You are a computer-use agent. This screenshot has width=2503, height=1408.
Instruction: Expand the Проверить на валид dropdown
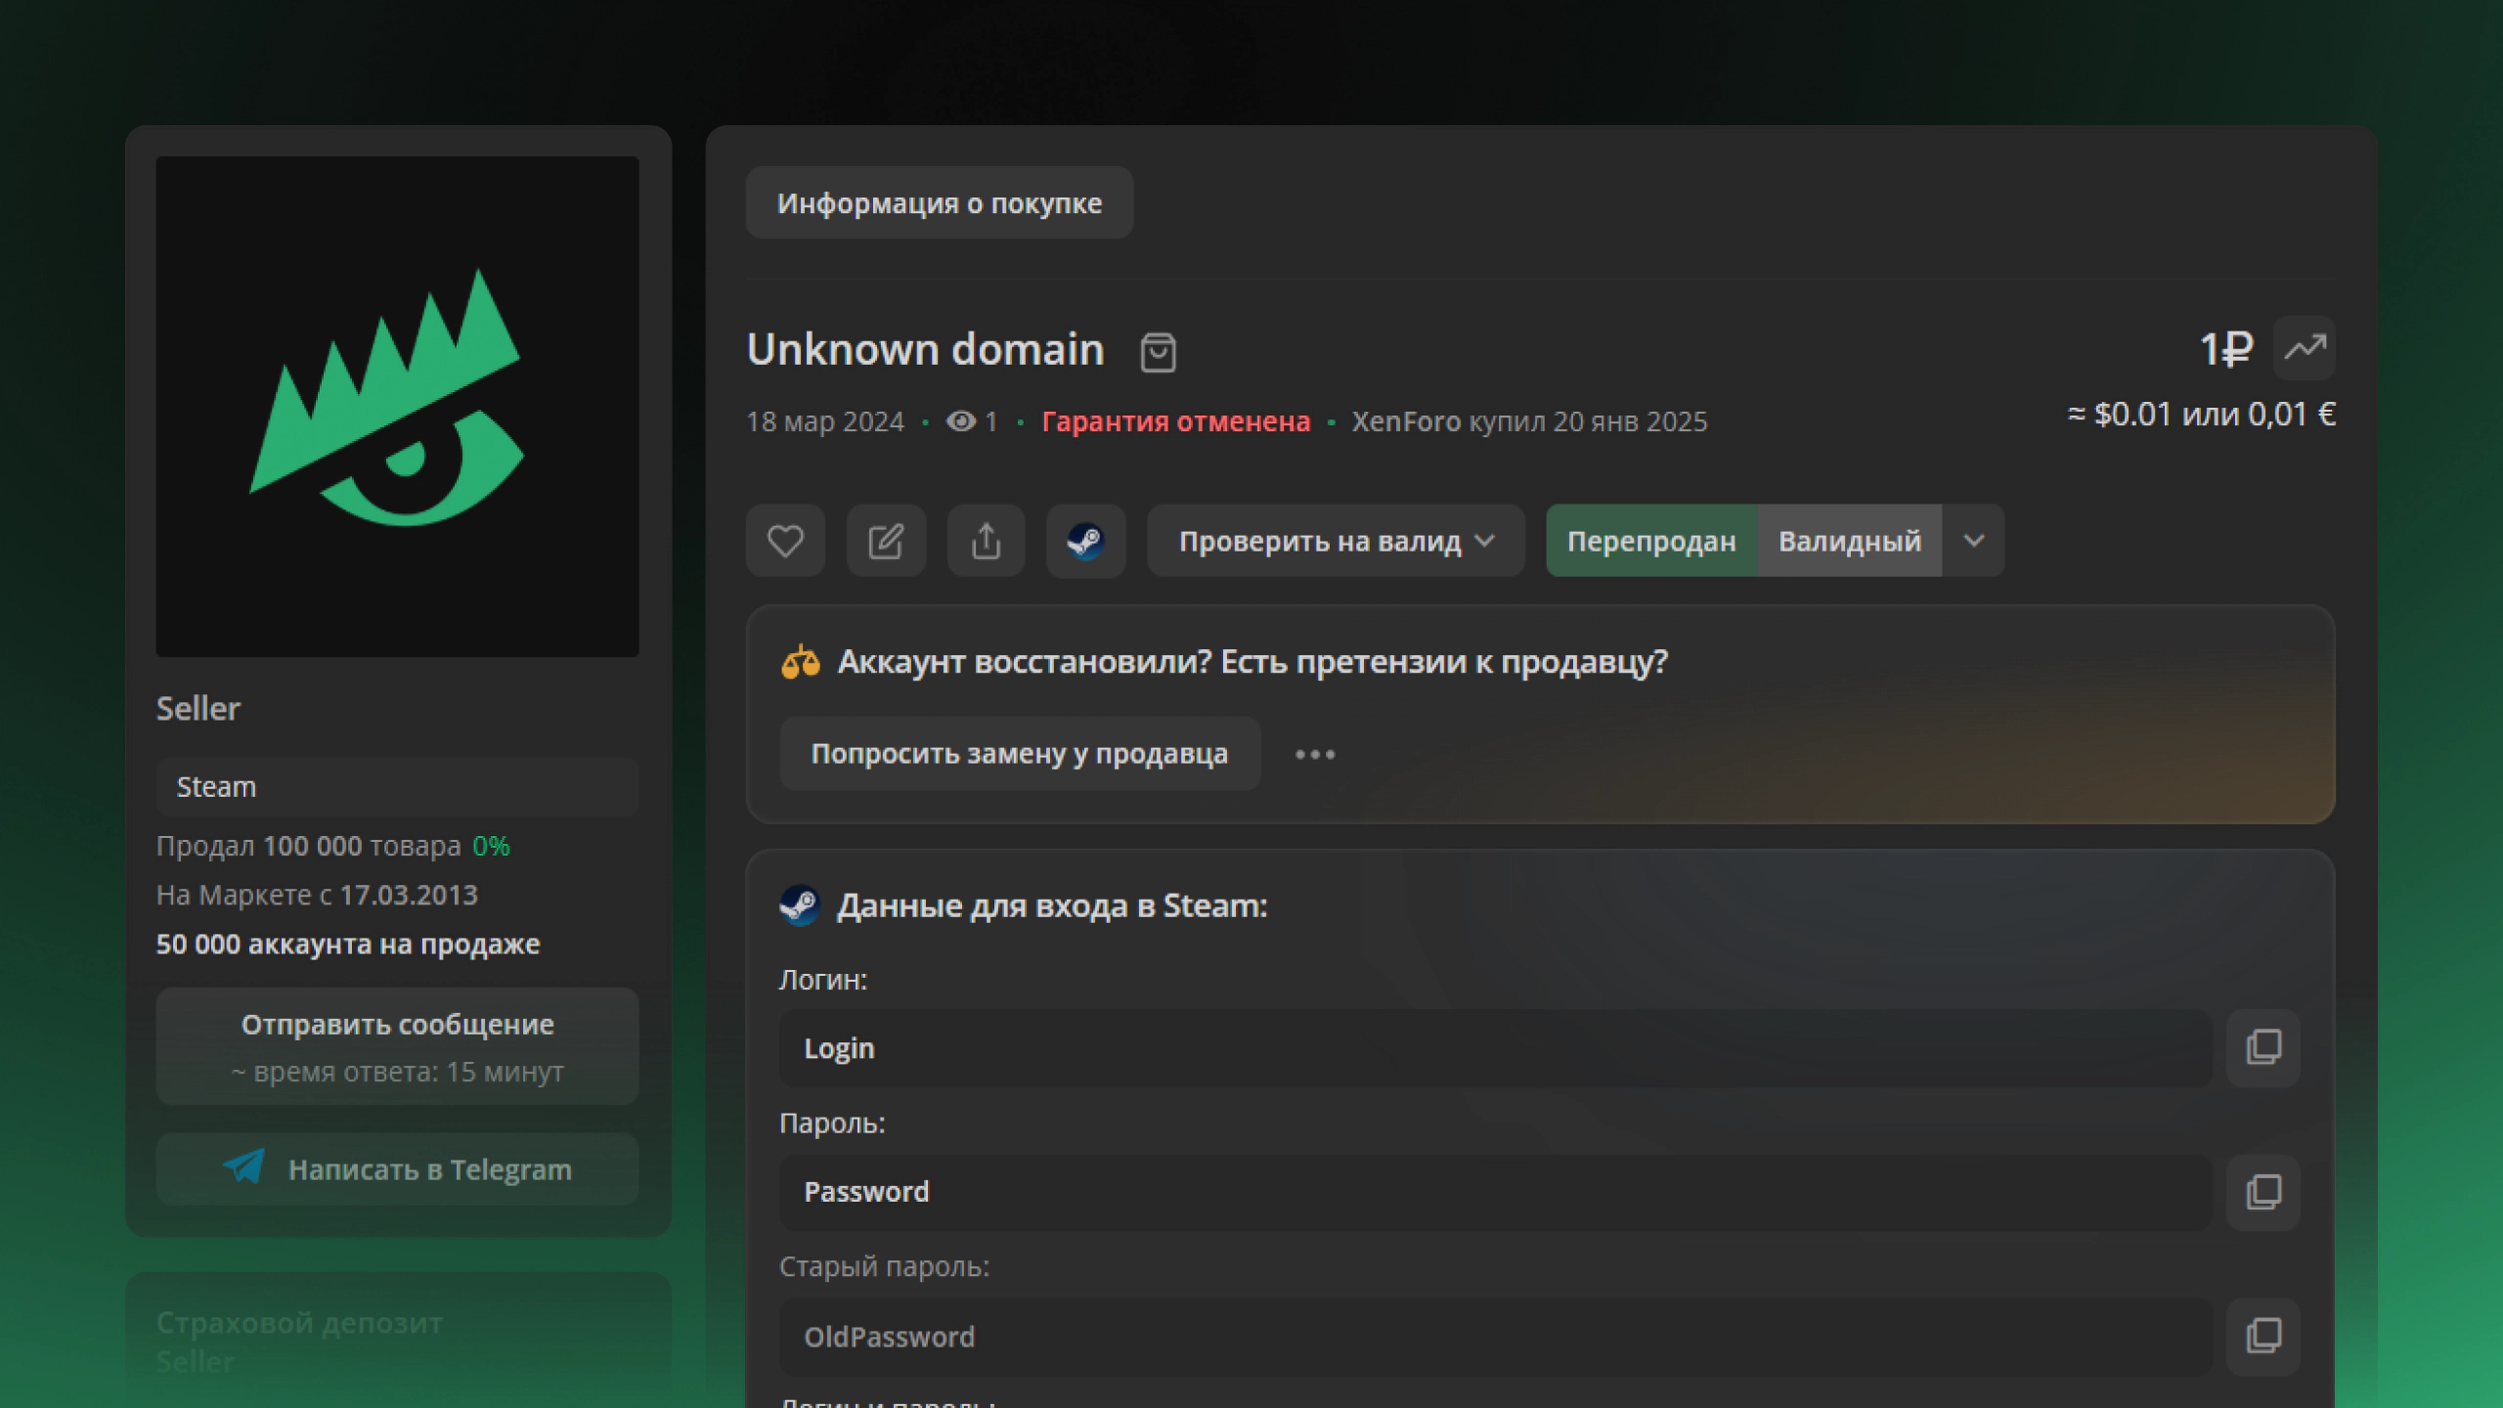[1336, 541]
